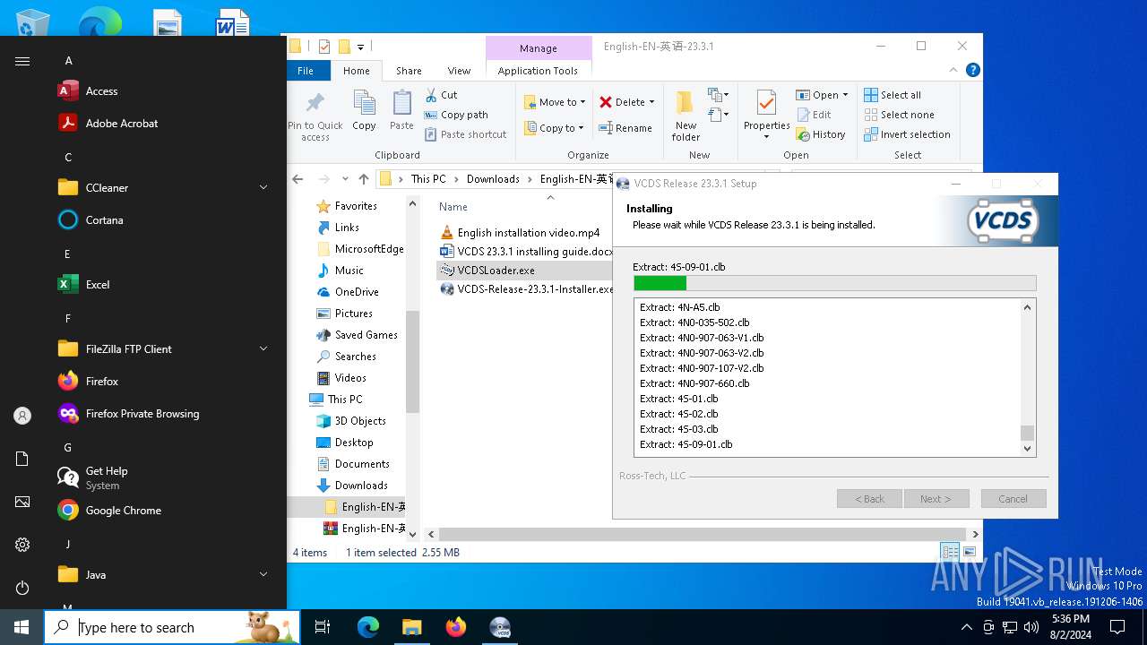Open the Copy to dropdown
Screen dimensions: 1147x645
pyautogui.click(x=555, y=128)
